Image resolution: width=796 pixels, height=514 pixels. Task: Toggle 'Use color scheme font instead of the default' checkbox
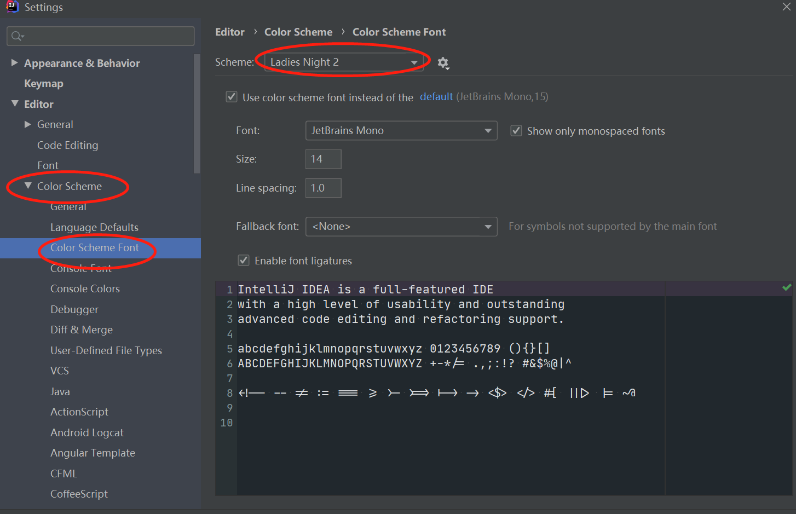[x=232, y=97]
